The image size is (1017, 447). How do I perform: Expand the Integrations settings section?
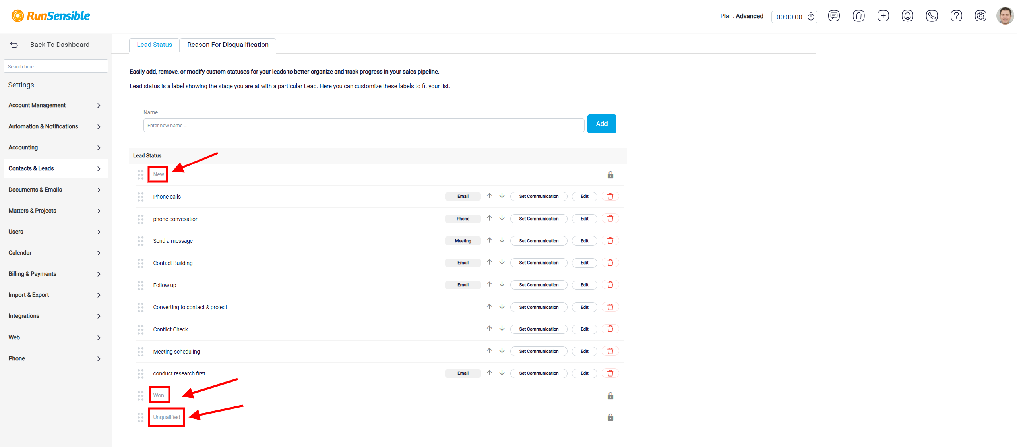pos(55,316)
